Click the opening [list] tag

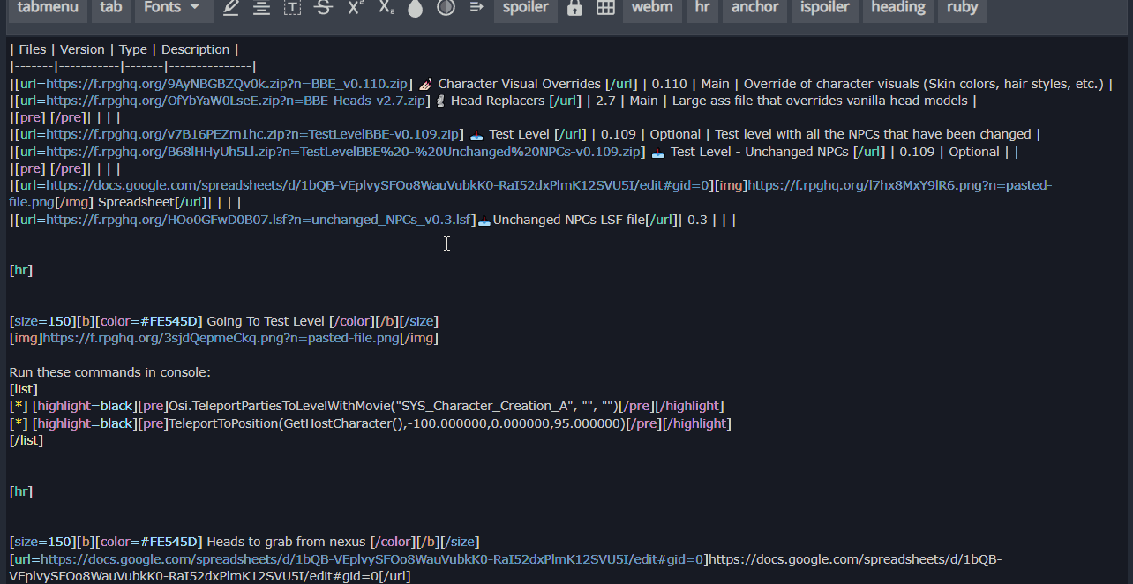pyautogui.click(x=24, y=389)
